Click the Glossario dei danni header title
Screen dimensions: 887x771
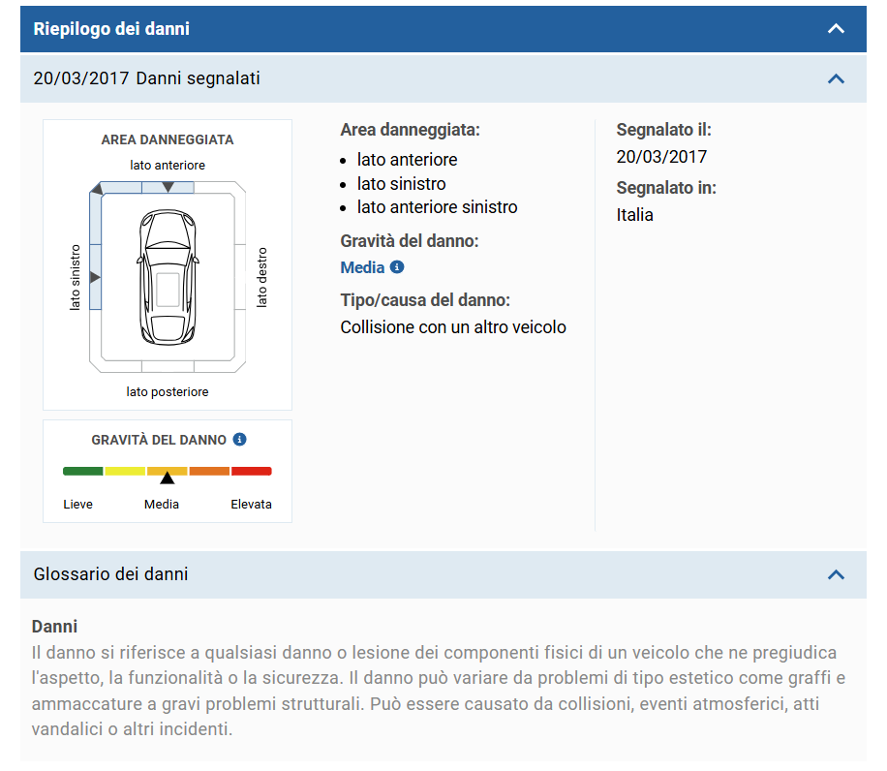click(110, 574)
